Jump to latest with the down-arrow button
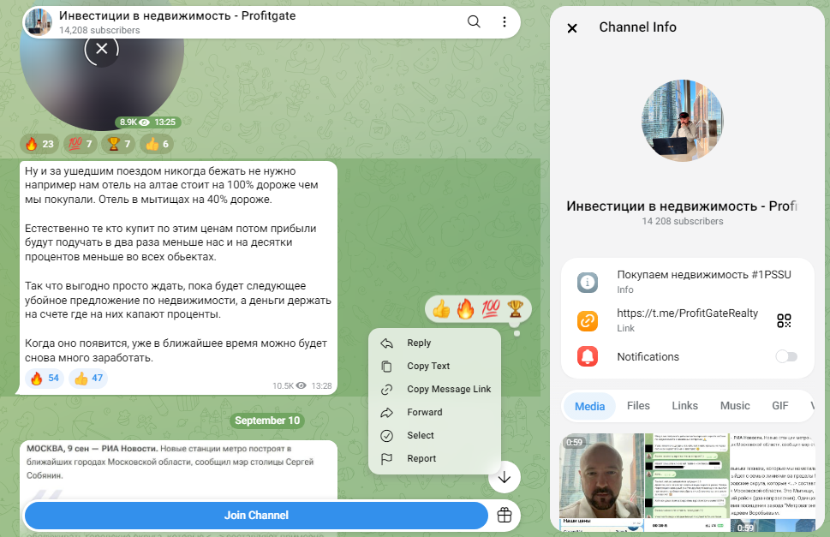830x537 pixels. click(505, 477)
